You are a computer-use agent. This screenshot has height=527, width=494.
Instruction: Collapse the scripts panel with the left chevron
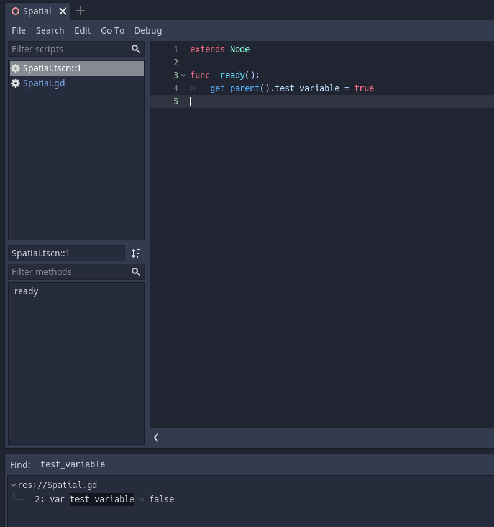point(156,438)
